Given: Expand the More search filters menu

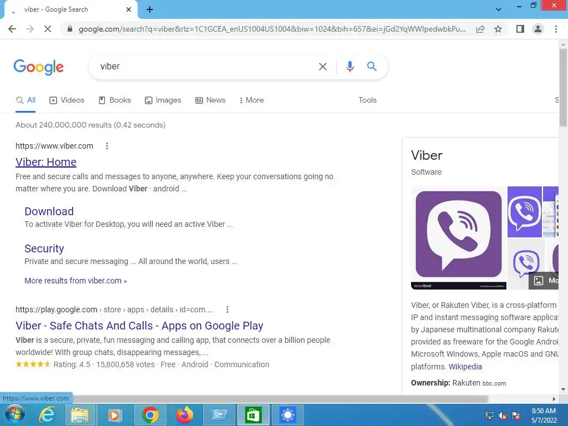Looking at the screenshot, I should pyautogui.click(x=251, y=100).
